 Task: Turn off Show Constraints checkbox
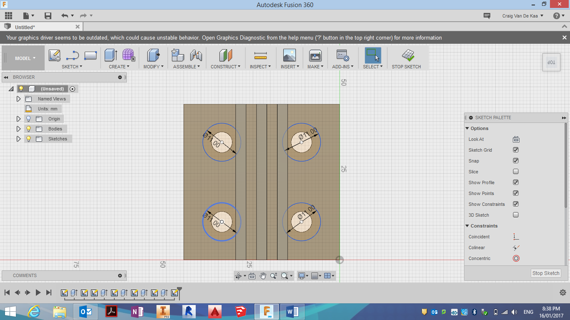[516, 204]
